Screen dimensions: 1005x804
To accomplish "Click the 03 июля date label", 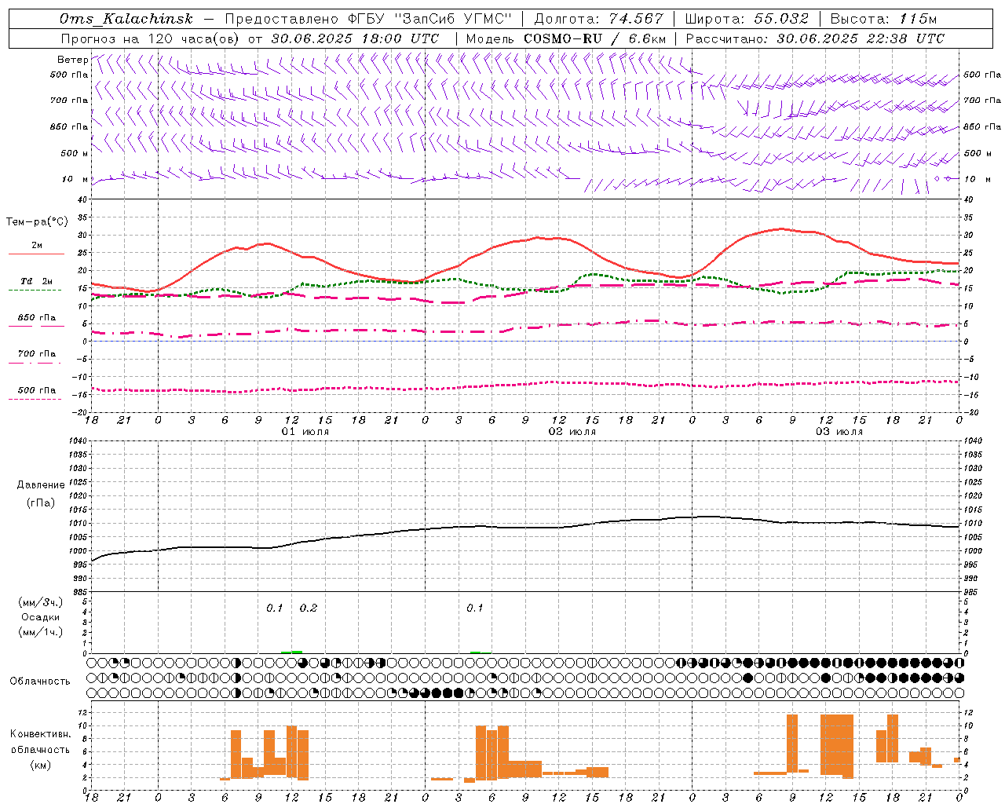I will pyautogui.click(x=839, y=432).
